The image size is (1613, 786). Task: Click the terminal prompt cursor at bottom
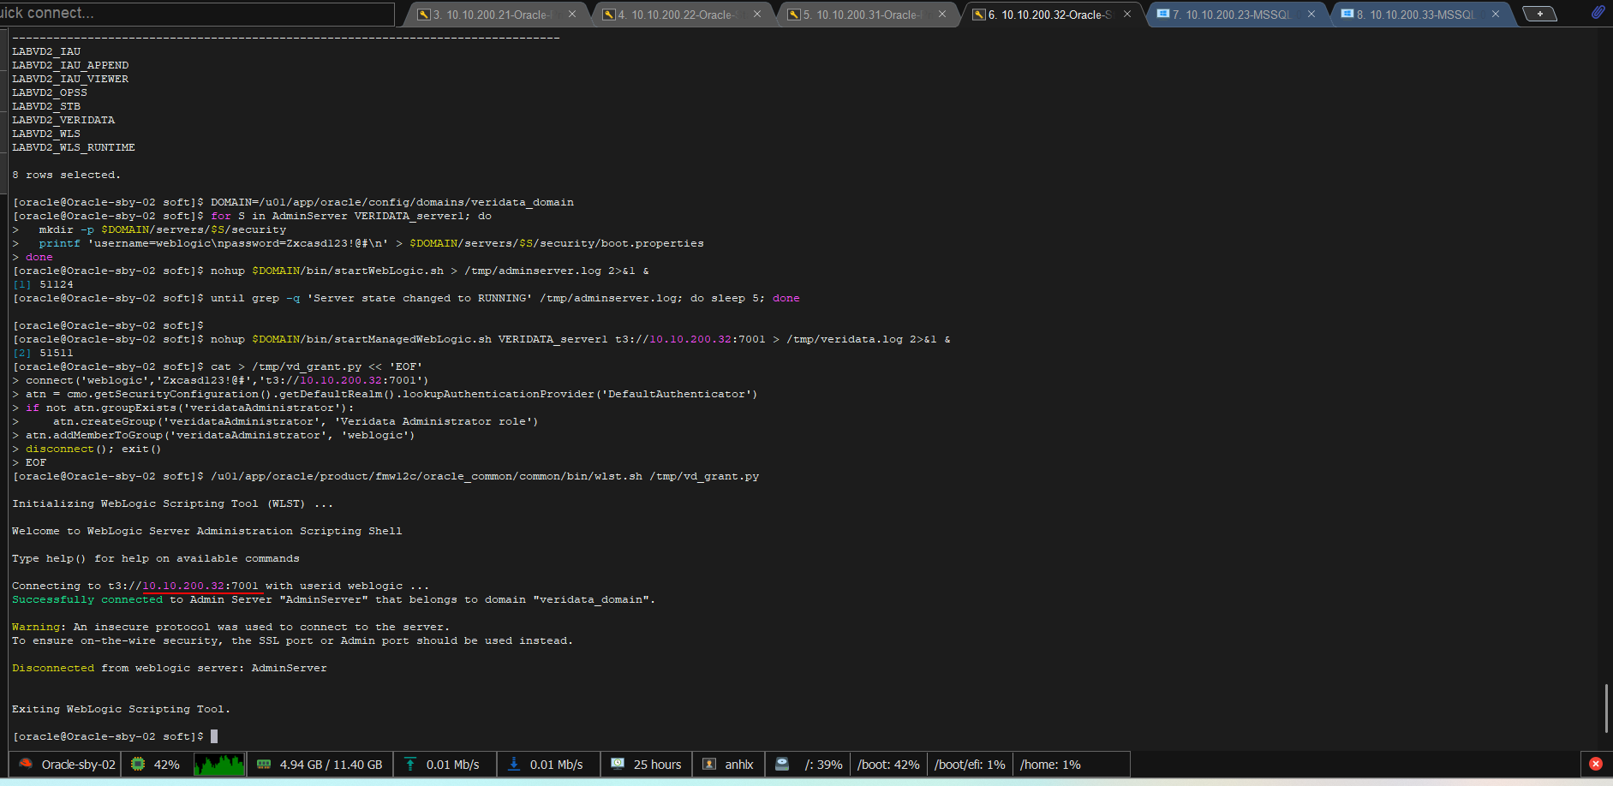pyautogui.click(x=214, y=736)
